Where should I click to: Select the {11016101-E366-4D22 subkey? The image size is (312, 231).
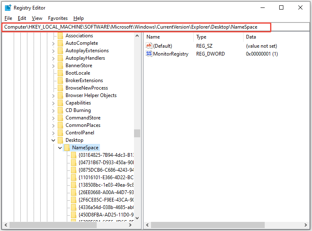(106, 178)
